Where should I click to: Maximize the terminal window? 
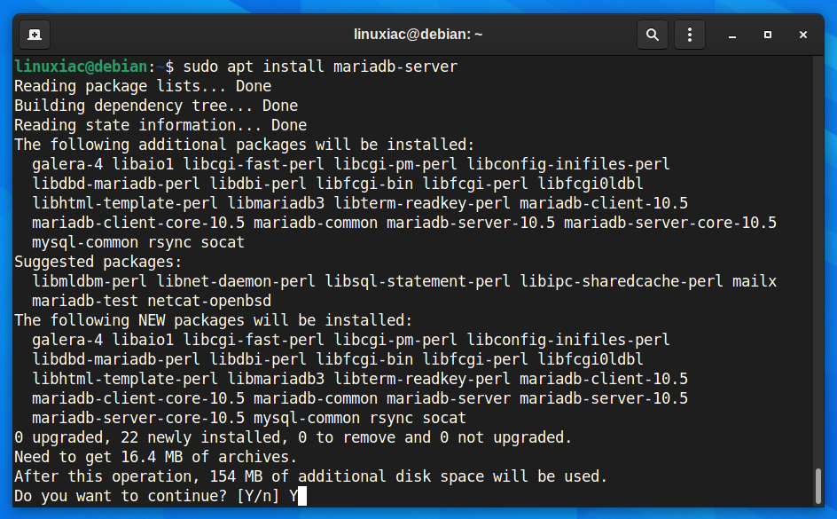[x=768, y=35]
